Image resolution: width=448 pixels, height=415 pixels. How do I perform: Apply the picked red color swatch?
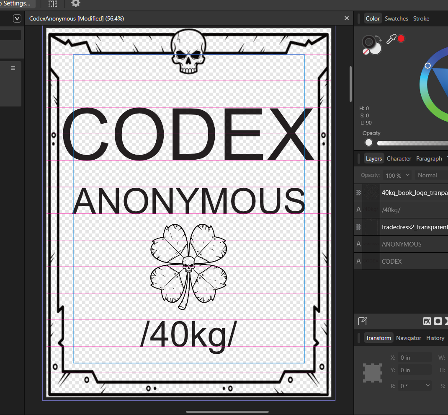[401, 39]
